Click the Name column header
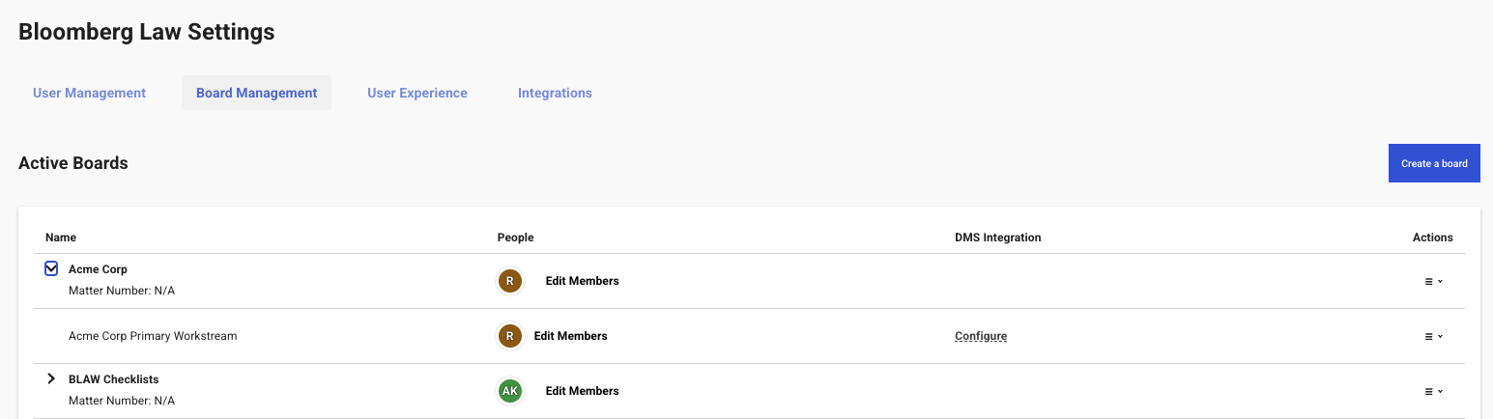This screenshot has width=1493, height=419. pyautogui.click(x=61, y=237)
